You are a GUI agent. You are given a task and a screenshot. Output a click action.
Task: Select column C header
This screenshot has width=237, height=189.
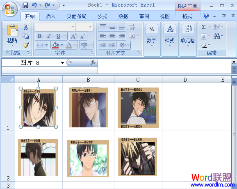tap(138, 80)
